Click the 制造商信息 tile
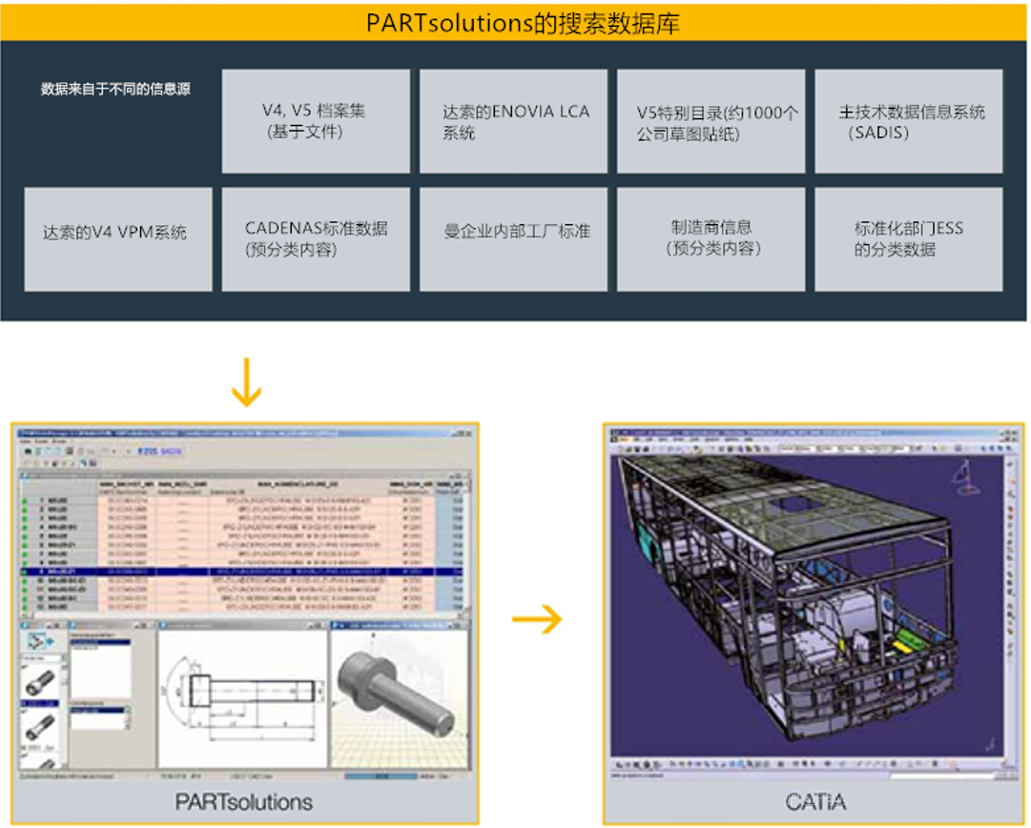This screenshot has width=1031, height=828. (711, 239)
